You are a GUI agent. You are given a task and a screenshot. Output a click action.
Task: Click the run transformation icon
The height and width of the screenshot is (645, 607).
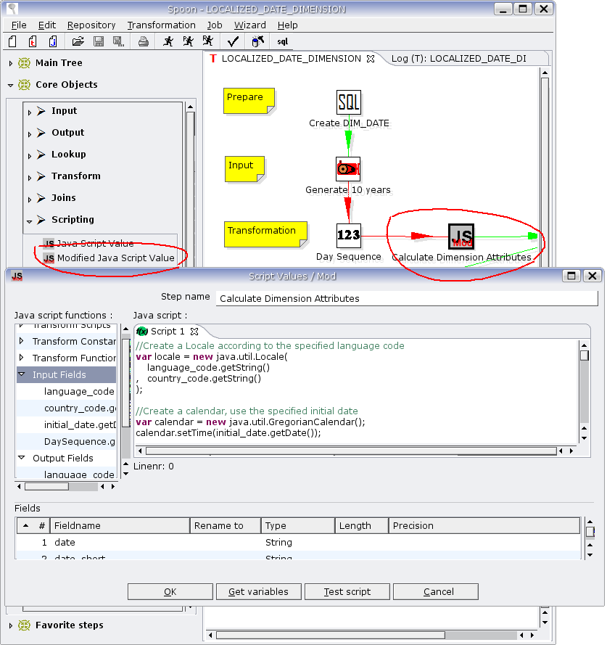[168, 41]
